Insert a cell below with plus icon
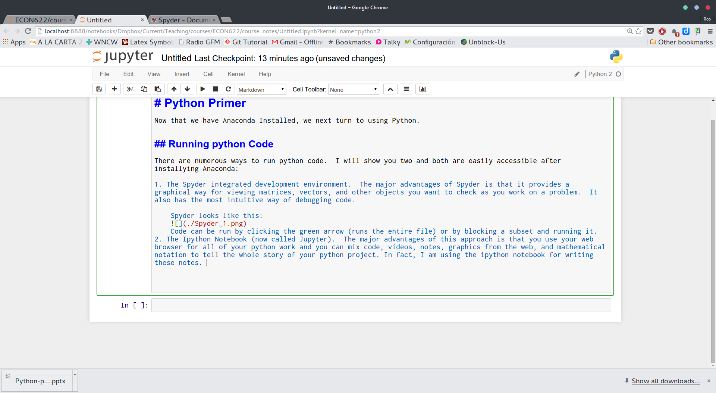 114,89
